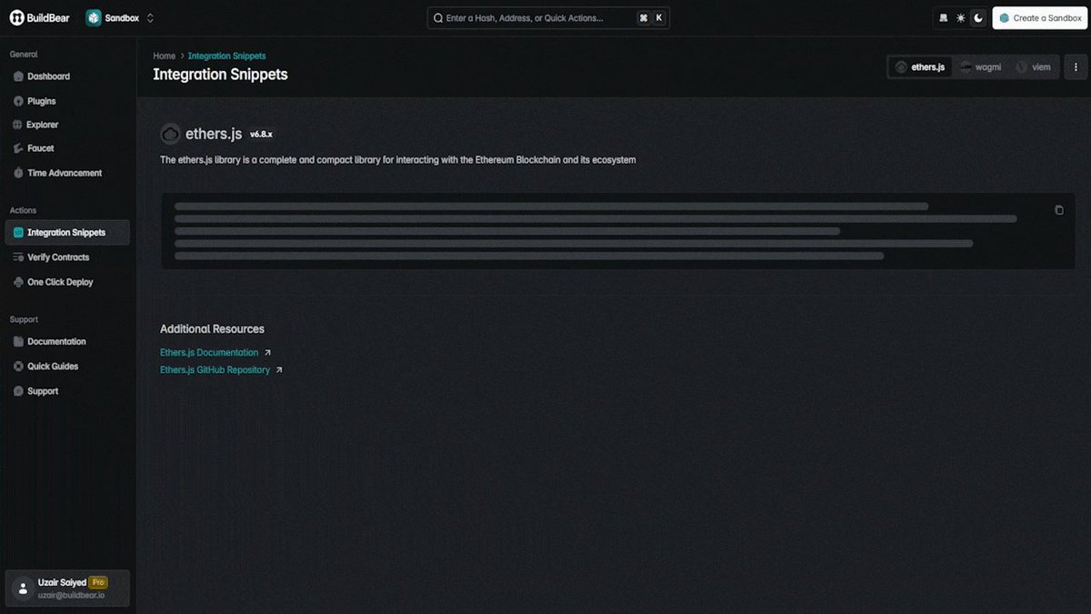Screen dimensions: 1091x614
Task: Click the Create a Sandbox cube icon
Action: tap(1005, 18)
